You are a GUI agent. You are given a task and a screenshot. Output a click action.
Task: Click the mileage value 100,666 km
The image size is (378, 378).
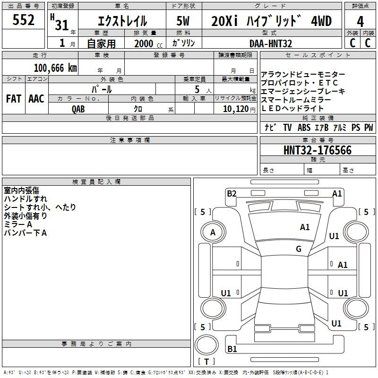coord(55,68)
